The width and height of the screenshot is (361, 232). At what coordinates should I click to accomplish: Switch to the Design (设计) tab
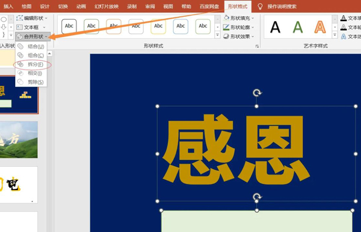pos(45,7)
